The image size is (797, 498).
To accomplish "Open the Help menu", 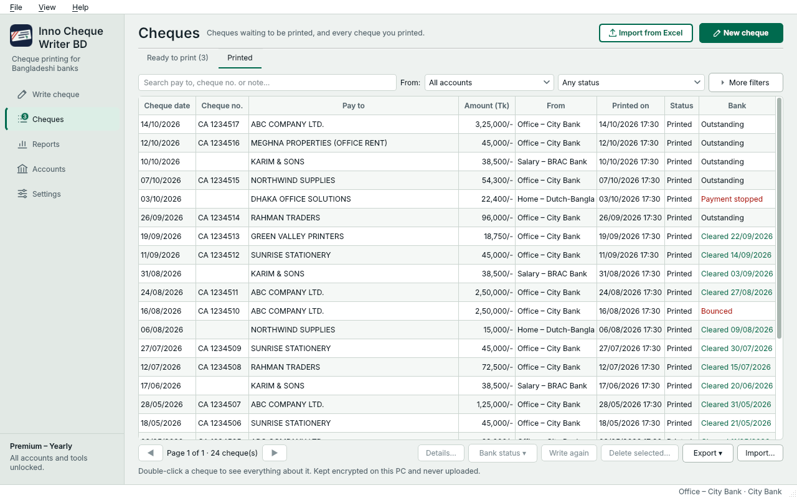I will (x=80, y=7).
